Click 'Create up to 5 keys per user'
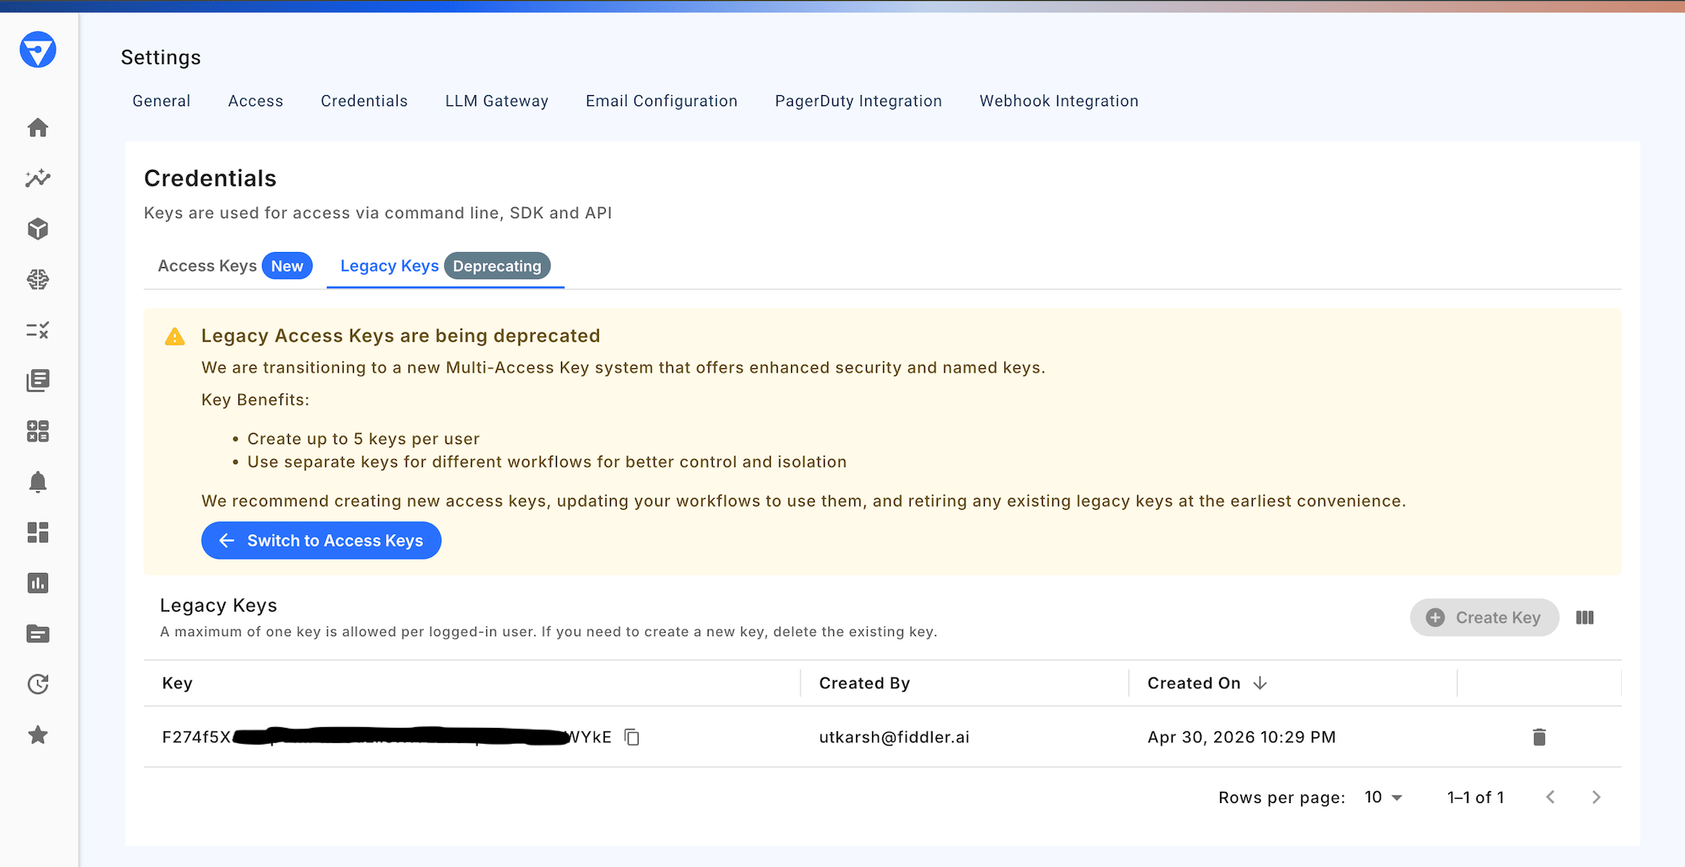The height and width of the screenshot is (867, 1685). tap(363, 439)
